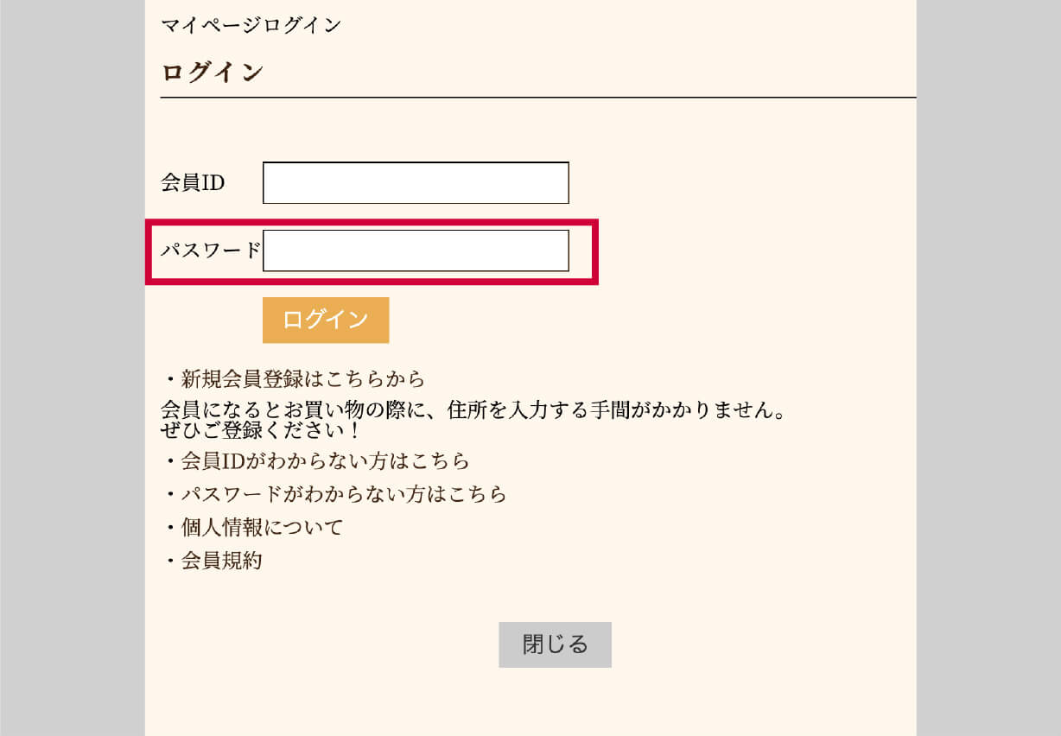Click the gray overlay left of the dialog

coord(73,368)
